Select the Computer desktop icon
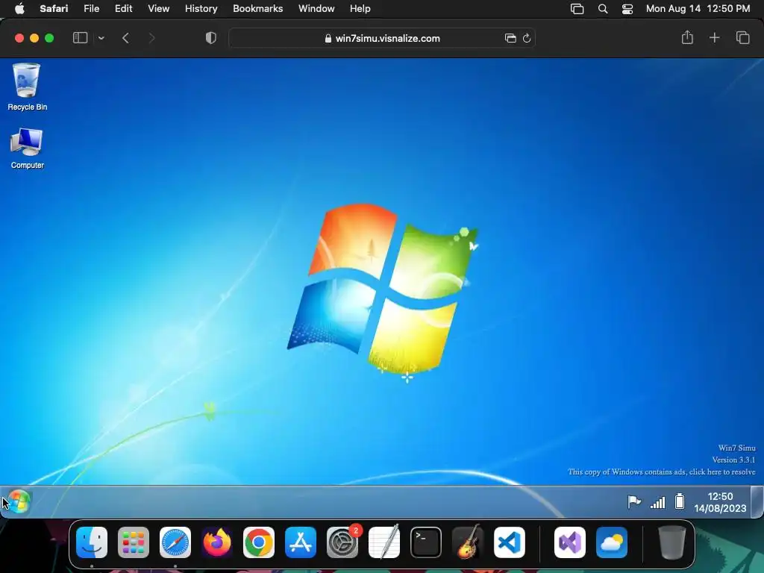This screenshot has width=764, height=573. 27,148
